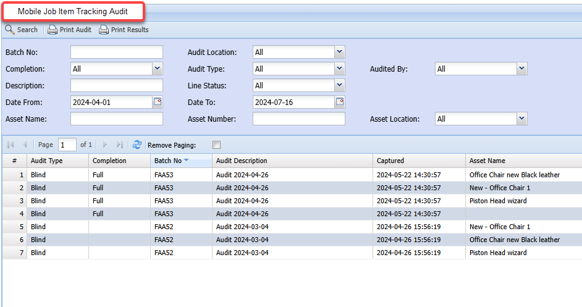Click the page number input box
Screen dimensions: 582x307
click(x=67, y=145)
